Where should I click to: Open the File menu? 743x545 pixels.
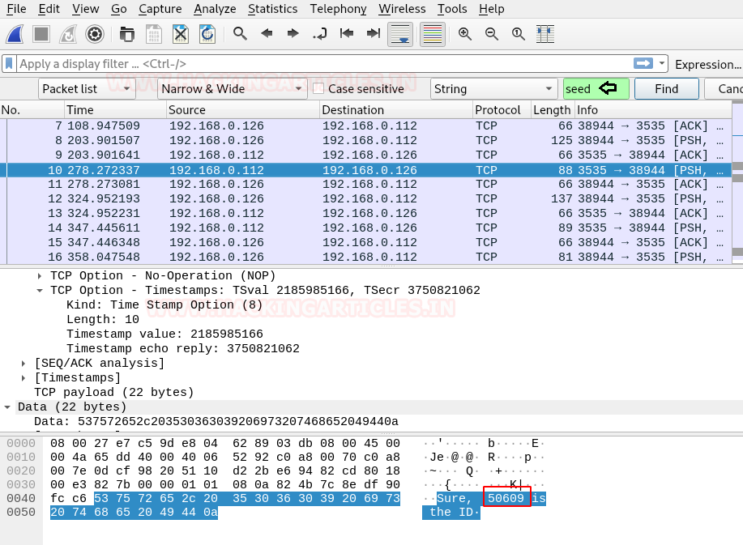[x=16, y=9]
